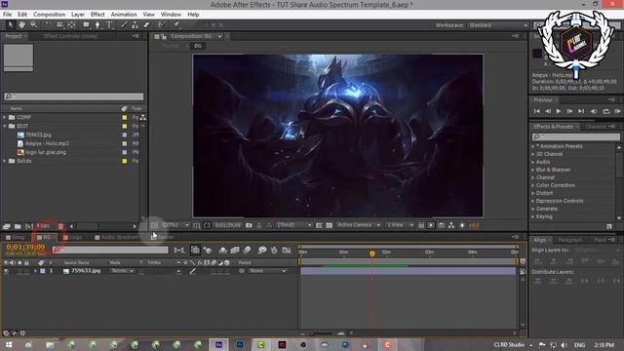Open the Active Camera dropdown

pos(358,225)
